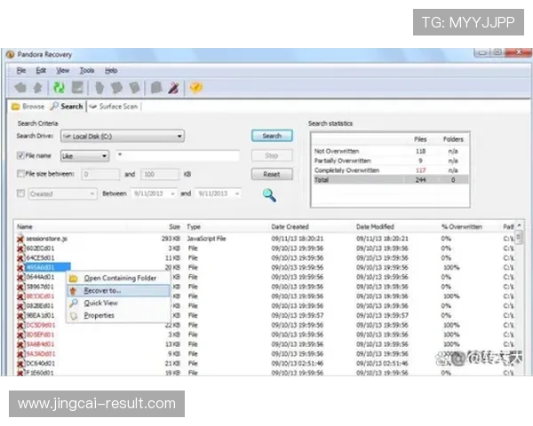This screenshot has width=533, height=426.
Task: Click the minimum file size field showing 0
Action: 100,174
